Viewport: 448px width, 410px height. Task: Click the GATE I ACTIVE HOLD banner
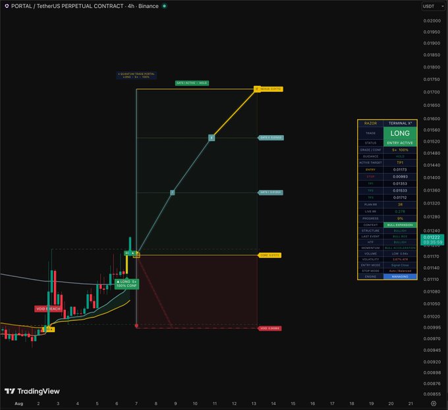point(192,83)
